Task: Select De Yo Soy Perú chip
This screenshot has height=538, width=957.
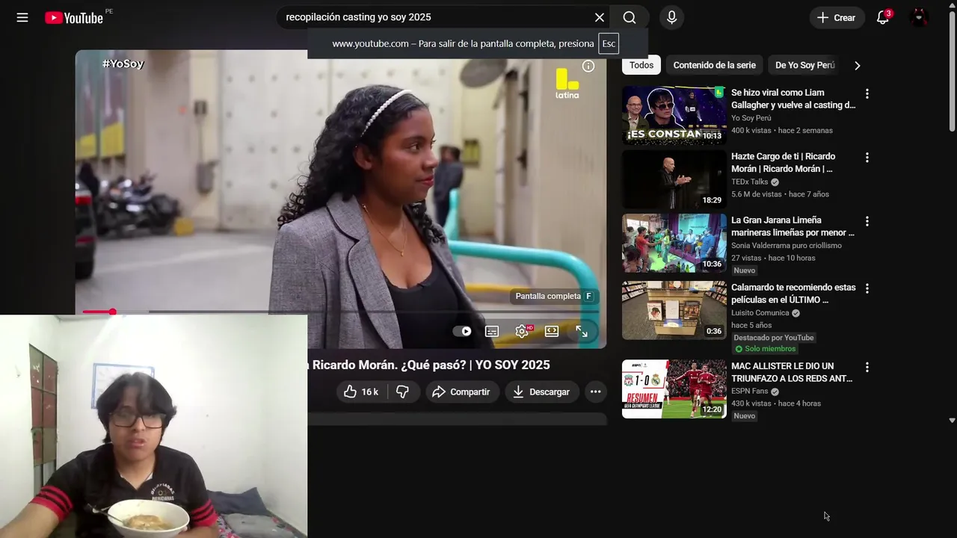Action: (x=804, y=65)
